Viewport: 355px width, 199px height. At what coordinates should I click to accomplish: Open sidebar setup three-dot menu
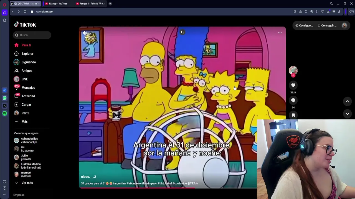coord(4,194)
